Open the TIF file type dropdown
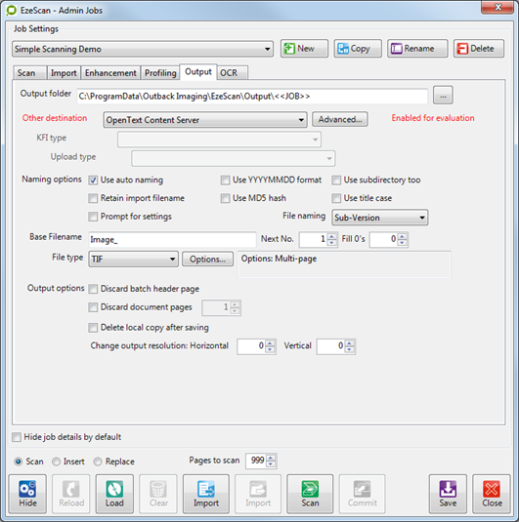The height and width of the screenshot is (522, 519). click(x=134, y=259)
